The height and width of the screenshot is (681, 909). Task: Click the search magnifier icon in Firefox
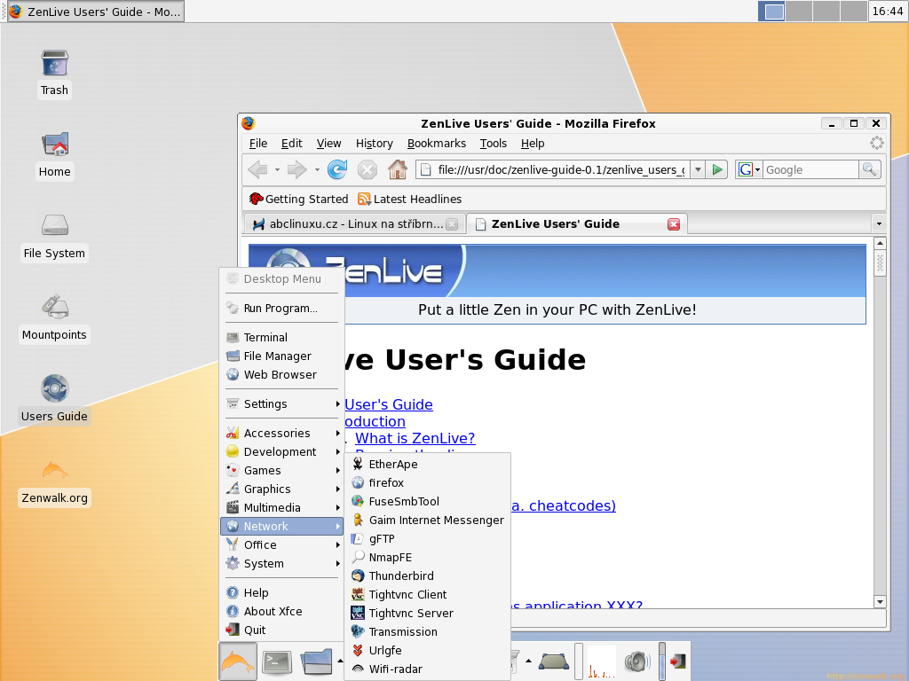point(870,169)
